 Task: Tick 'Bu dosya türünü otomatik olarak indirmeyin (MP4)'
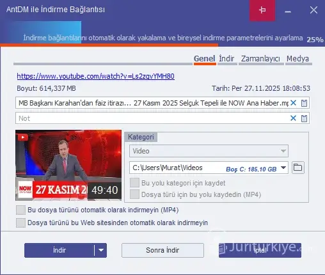pos(20,210)
